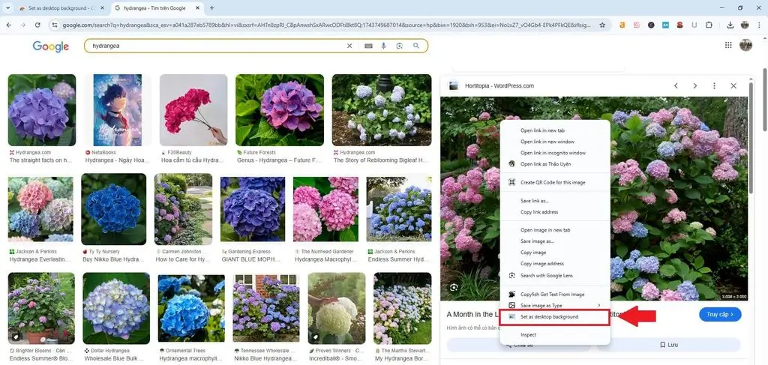The height and width of the screenshot is (365, 768).
Task: Choose 'Open link in new tab'
Action: coord(554,130)
